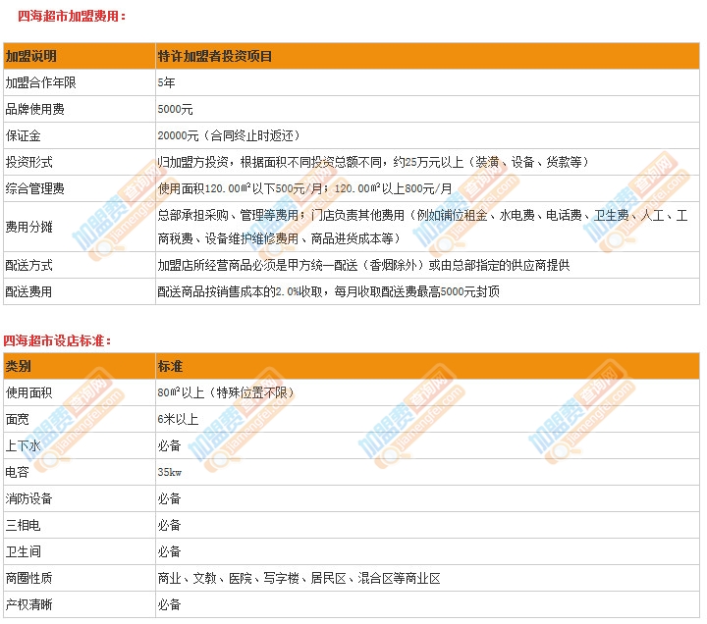707x624 pixels.
Task: Click the text starting 商业、文教、医院
Action: coord(299,579)
